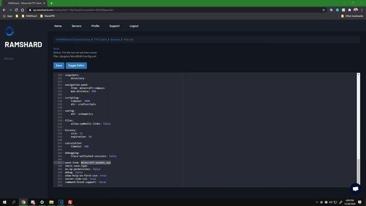Click the scripting dir craftscripts line
Viewport: 366px width, 206px height.
83,104
